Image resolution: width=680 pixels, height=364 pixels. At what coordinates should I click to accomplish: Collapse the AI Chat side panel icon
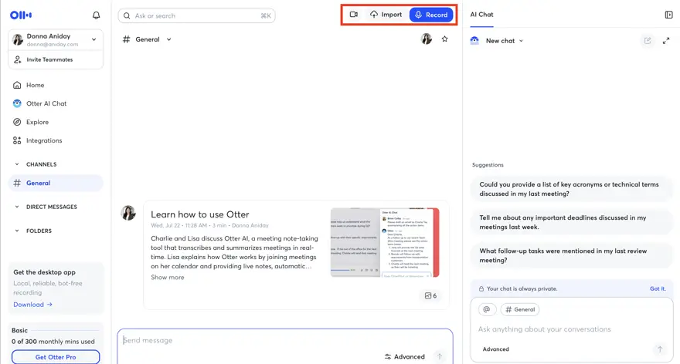[x=668, y=15]
